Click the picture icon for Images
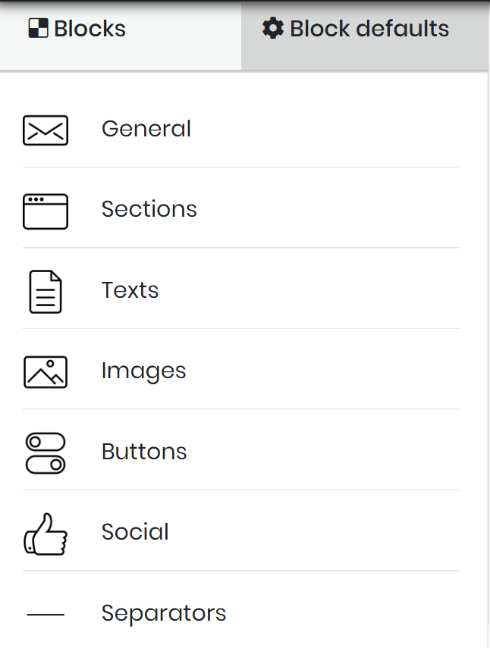The width and height of the screenshot is (490, 648). 46,372
